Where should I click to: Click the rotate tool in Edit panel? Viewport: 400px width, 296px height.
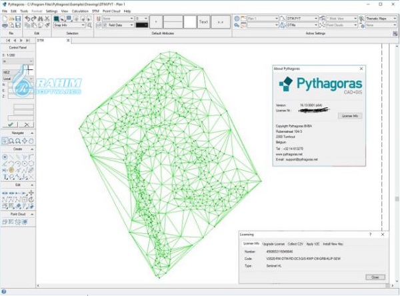click(31, 199)
